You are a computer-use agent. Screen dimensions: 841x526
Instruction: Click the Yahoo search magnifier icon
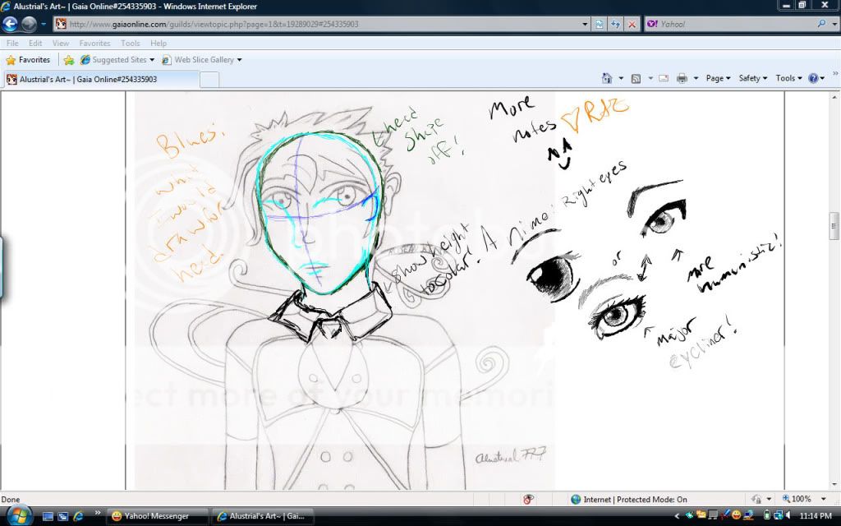[x=822, y=24]
